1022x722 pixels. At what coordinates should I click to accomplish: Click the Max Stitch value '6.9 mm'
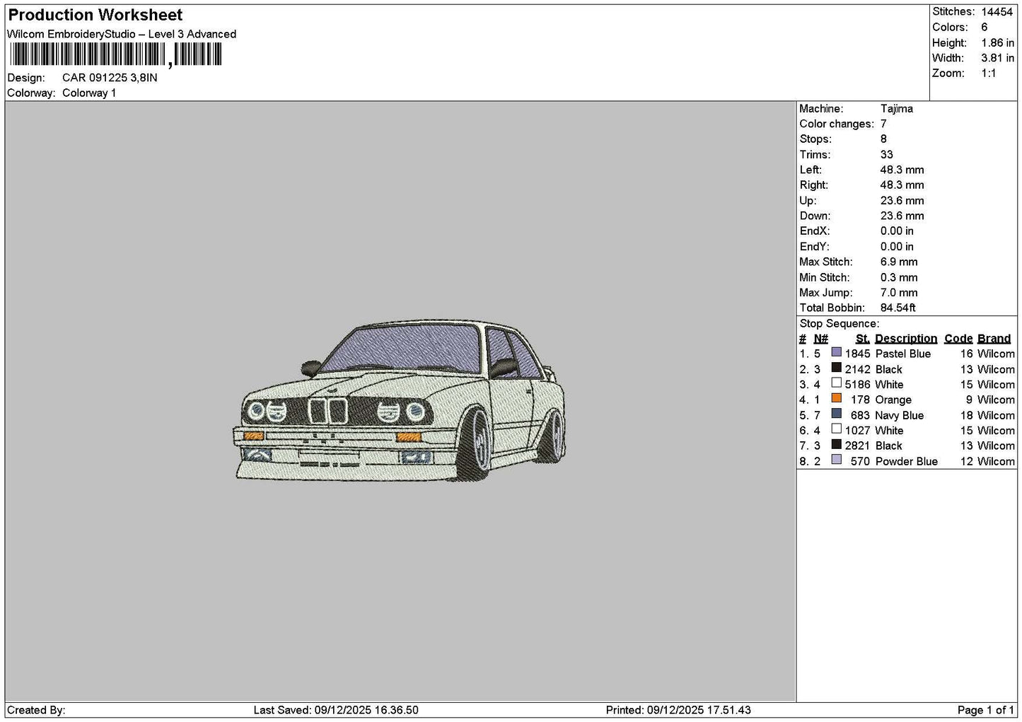pos(899,262)
